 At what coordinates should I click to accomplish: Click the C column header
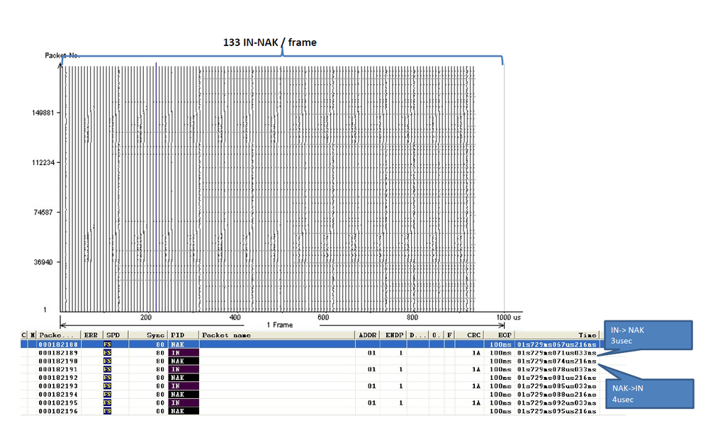coord(24,335)
